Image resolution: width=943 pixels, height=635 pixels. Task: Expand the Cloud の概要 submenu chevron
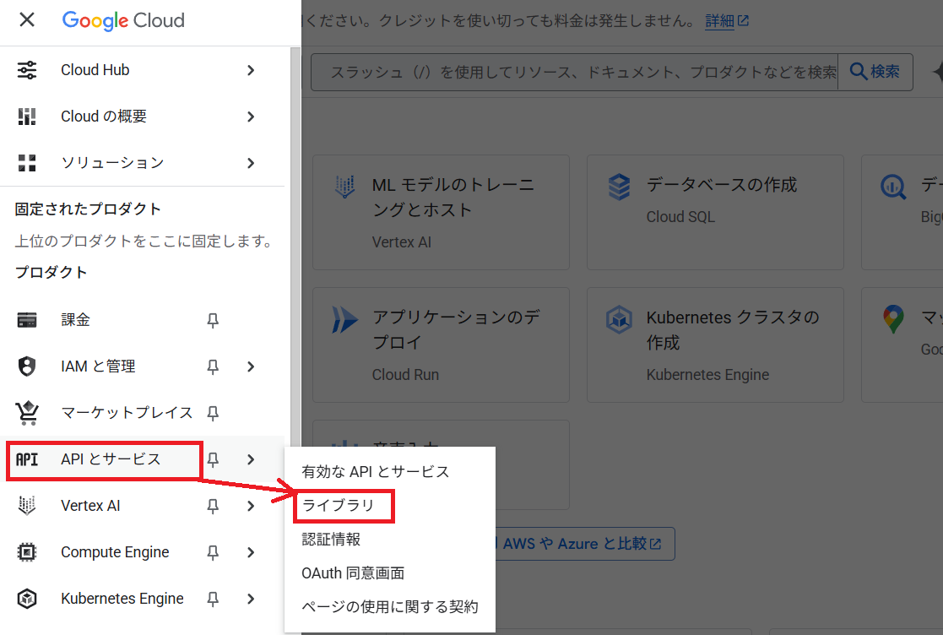(x=251, y=117)
